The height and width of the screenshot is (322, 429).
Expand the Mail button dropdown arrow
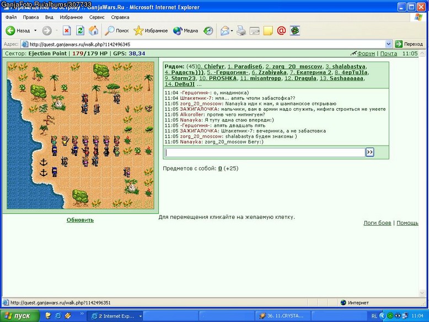click(232, 31)
